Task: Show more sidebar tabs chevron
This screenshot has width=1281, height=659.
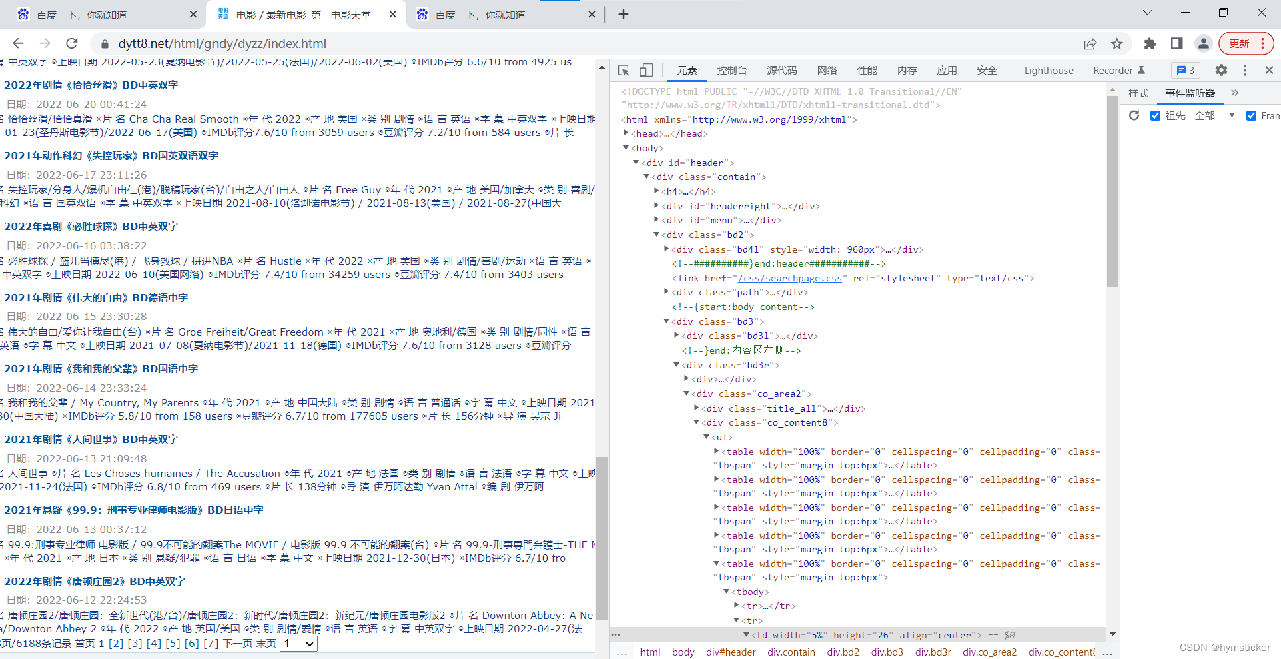Action: (x=1234, y=93)
